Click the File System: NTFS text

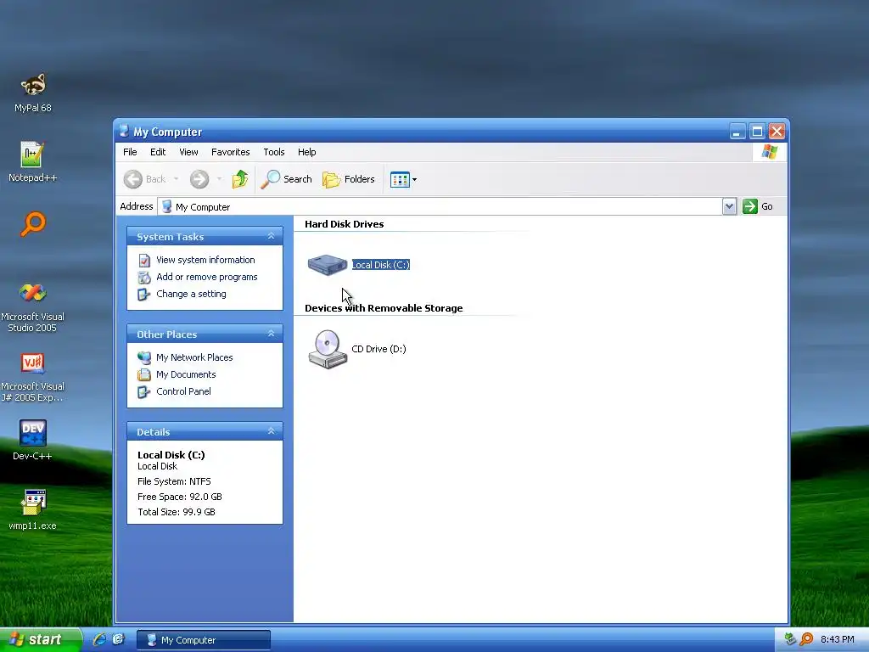click(x=174, y=482)
